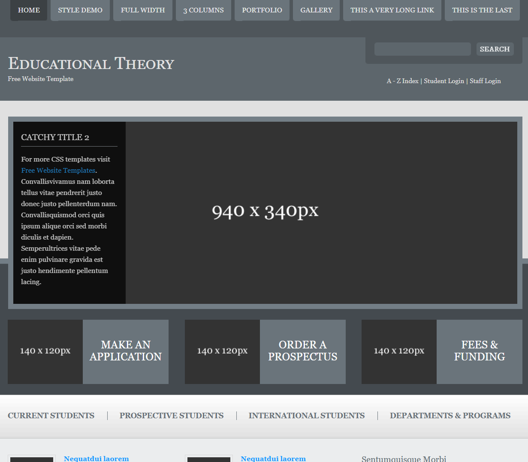The height and width of the screenshot is (462, 528).
Task: Select the HOME navigation tab
Action: [x=28, y=10]
